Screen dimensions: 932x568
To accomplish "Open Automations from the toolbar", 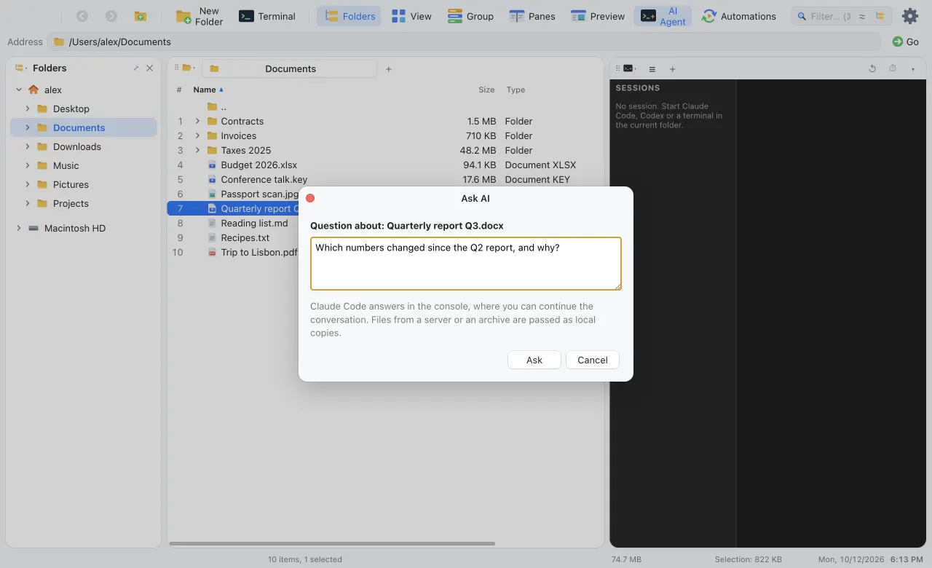I will (738, 16).
